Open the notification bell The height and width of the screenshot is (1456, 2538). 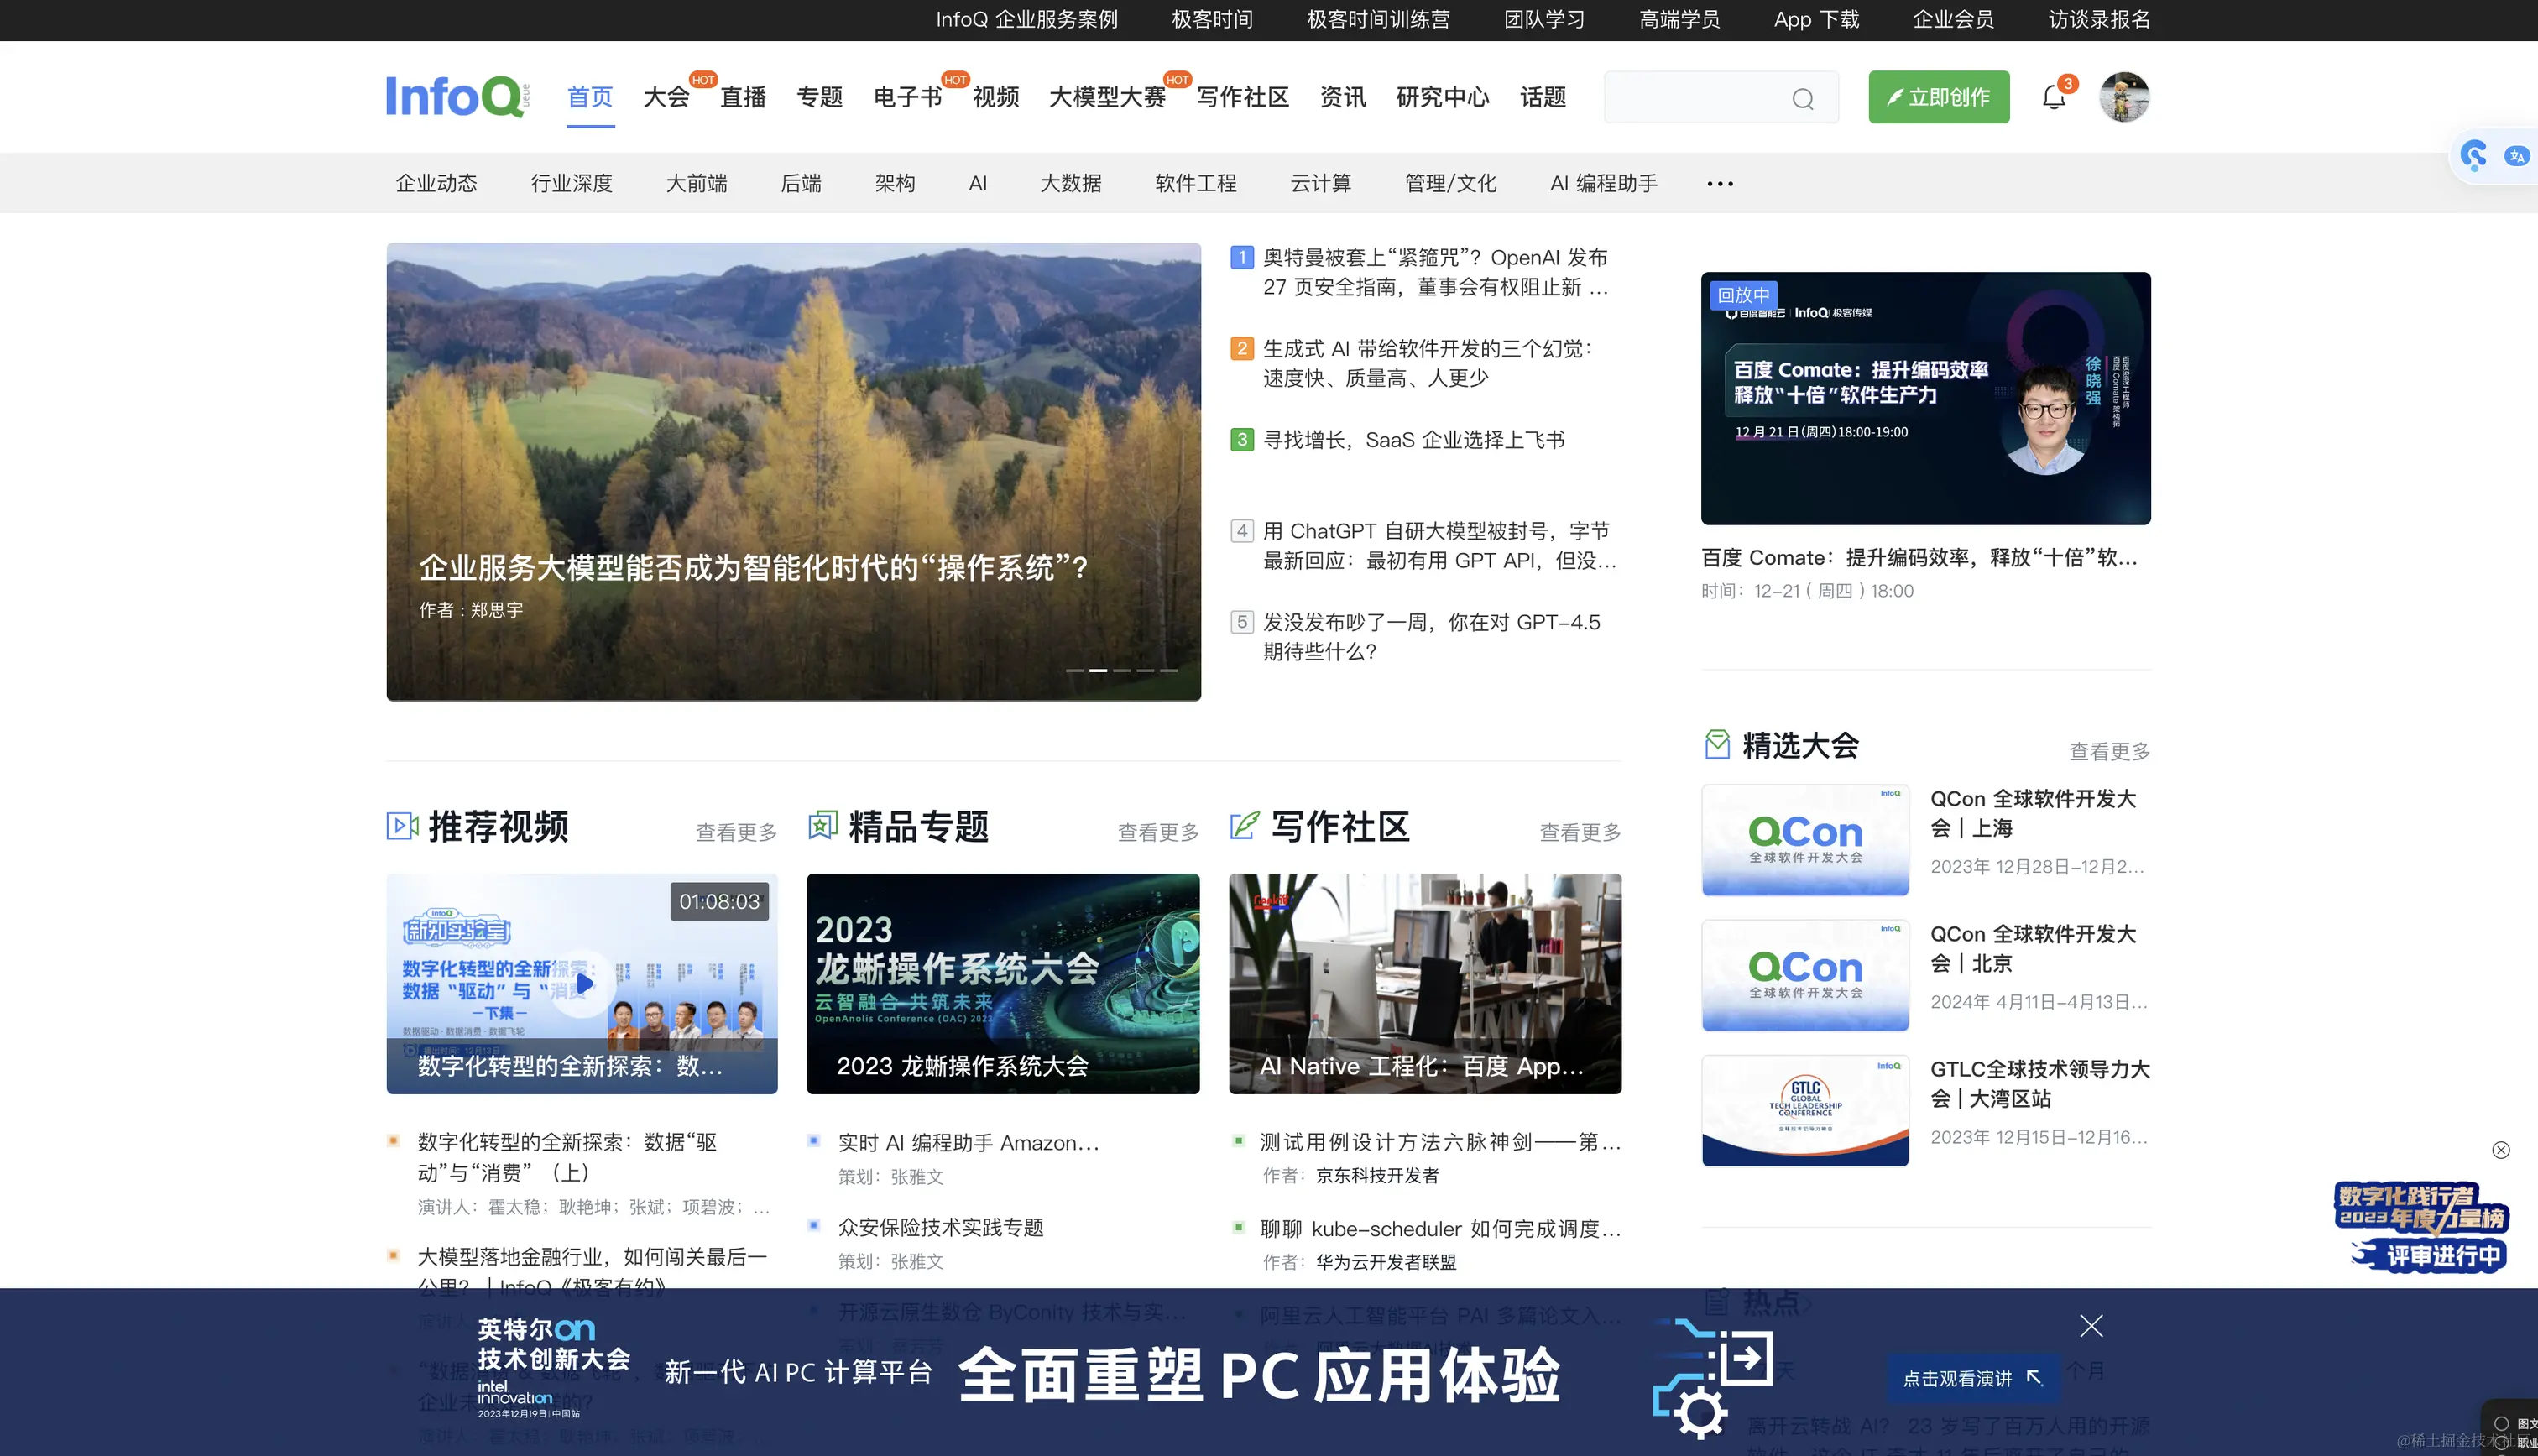click(2053, 97)
